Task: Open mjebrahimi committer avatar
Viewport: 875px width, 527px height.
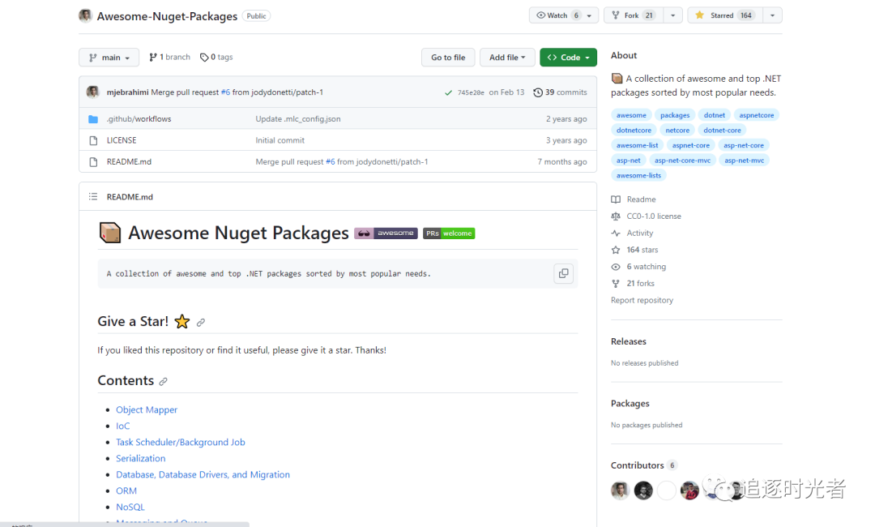Action: (x=93, y=92)
